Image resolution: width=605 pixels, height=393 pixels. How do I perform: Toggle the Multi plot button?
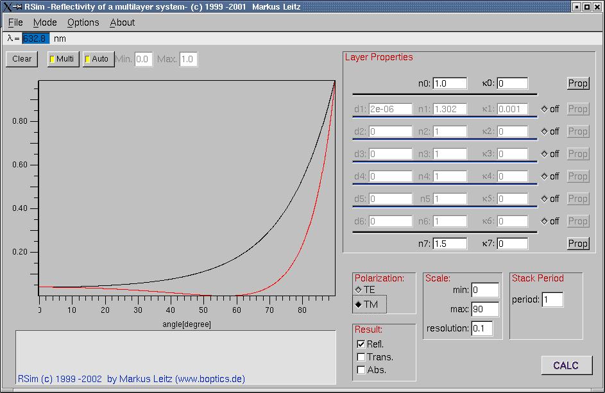(x=62, y=59)
